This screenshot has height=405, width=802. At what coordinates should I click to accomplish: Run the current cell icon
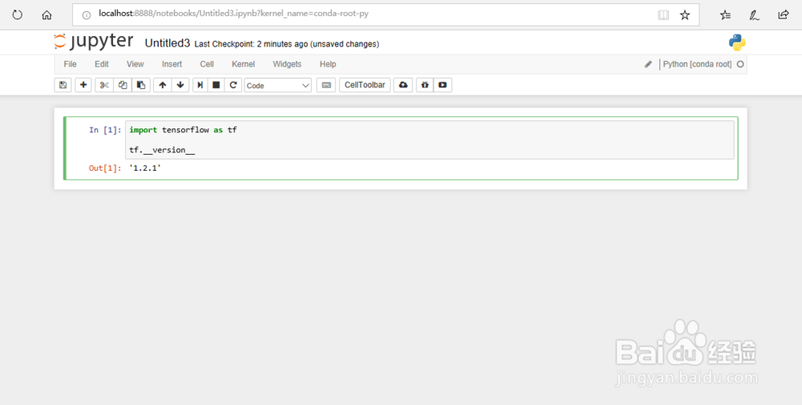200,85
